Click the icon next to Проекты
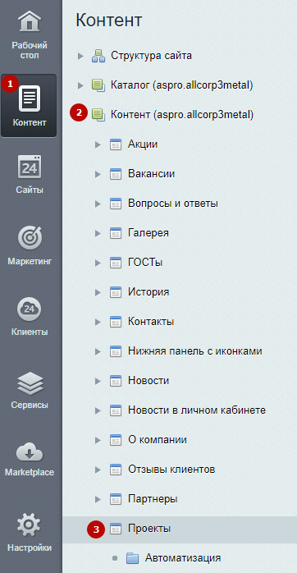 pos(116,529)
